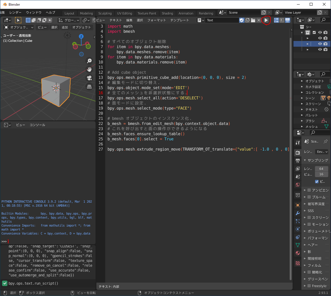Viewport: 331px width, 296px height.
Task: Open World properties globe tab
Action: pos(298,185)
